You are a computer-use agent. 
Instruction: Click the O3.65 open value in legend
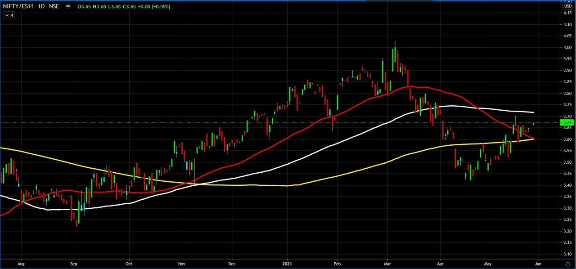84,6
